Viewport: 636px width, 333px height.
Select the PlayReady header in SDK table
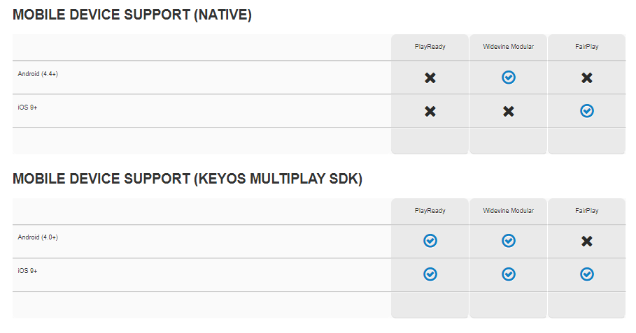coord(430,210)
